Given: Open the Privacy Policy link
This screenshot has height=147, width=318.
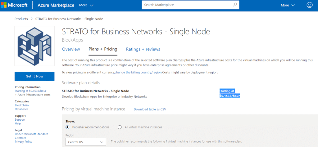Looking at the screenshot, I should point(23,142).
